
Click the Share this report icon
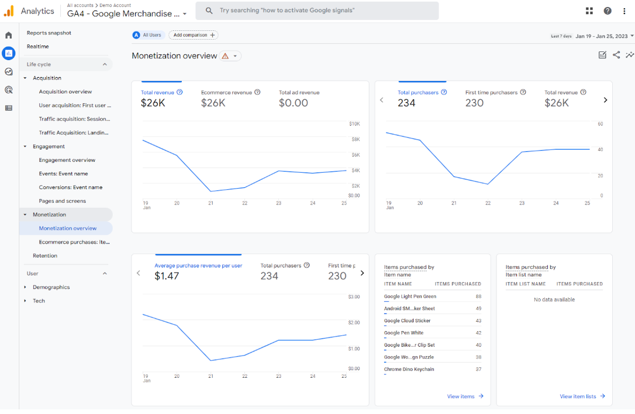pos(616,55)
